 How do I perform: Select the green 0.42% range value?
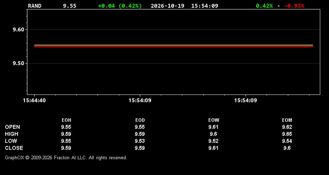[x=265, y=6]
